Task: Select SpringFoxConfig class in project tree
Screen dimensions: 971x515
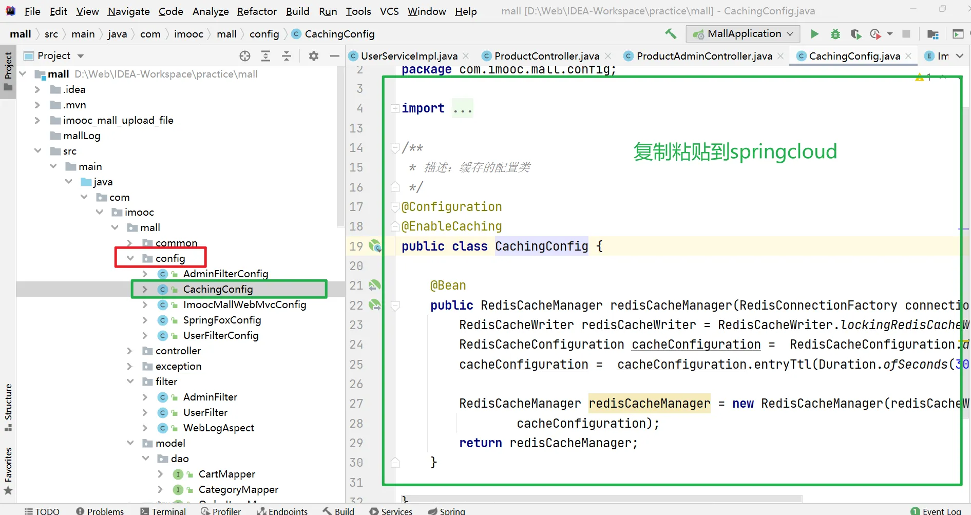Action: point(222,320)
